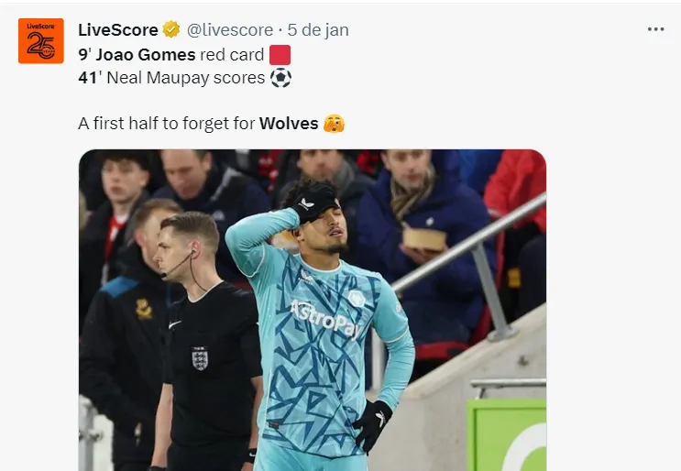Click the green board in photo corner
The width and height of the screenshot is (681, 471).
tap(507, 436)
